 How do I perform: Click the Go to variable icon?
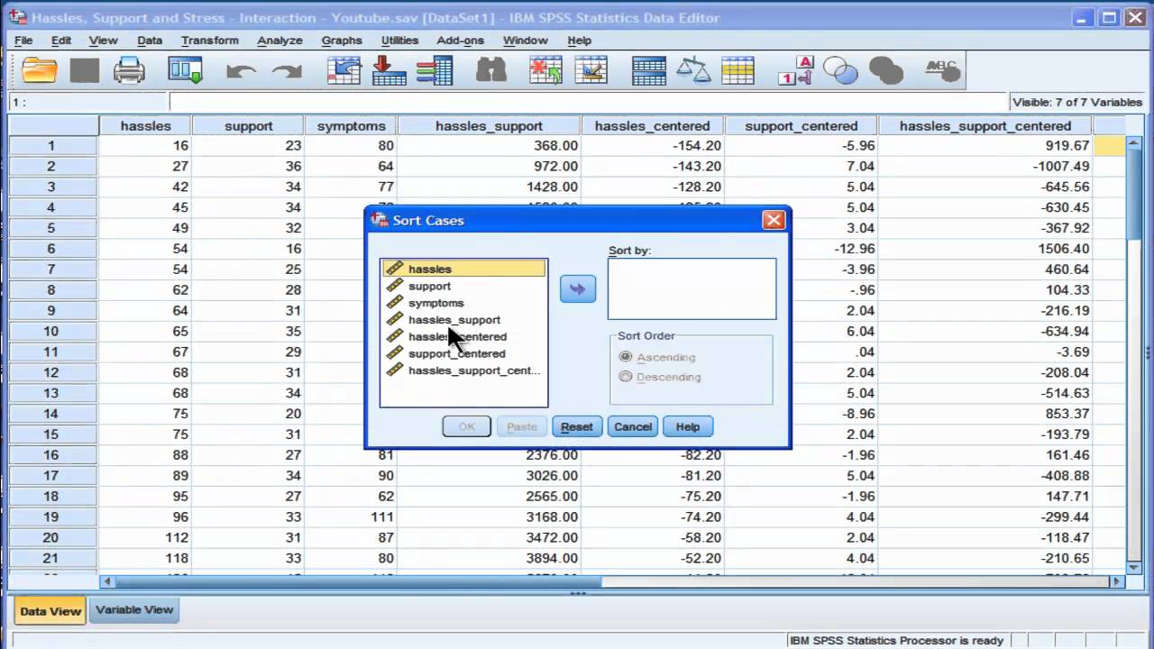click(x=389, y=70)
